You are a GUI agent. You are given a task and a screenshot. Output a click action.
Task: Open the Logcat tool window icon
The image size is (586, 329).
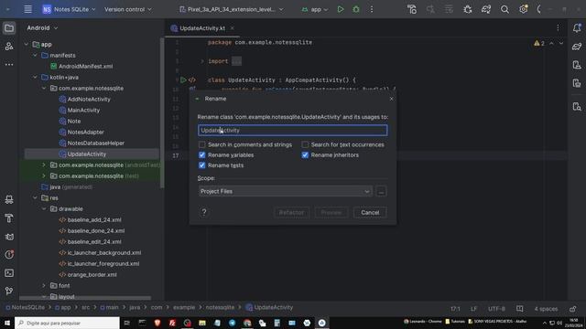(9, 237)
